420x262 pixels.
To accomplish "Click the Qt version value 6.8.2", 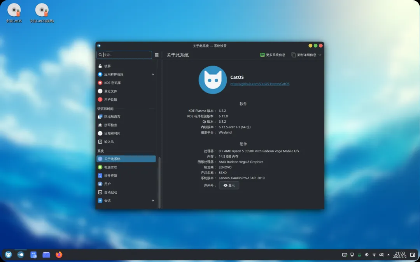I will (222, 121).
